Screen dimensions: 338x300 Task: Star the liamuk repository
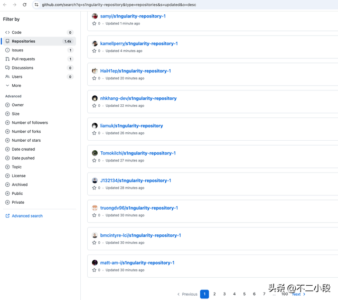94,133
